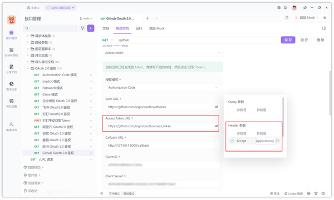Click the 删除 button
This screenshot has width=334, height=200.
pyautogui.click(x=320, y=40)
